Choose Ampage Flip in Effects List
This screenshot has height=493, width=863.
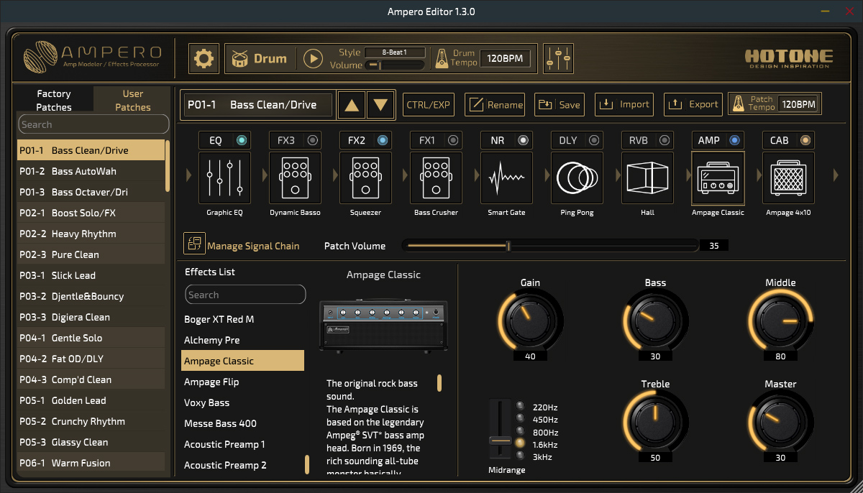(x=242, y=382)
